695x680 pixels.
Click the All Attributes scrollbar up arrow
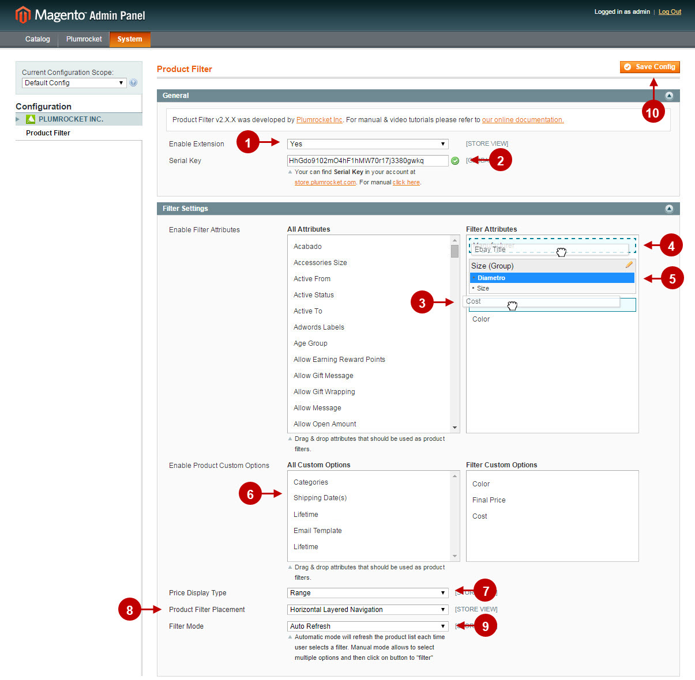point(454,240)
